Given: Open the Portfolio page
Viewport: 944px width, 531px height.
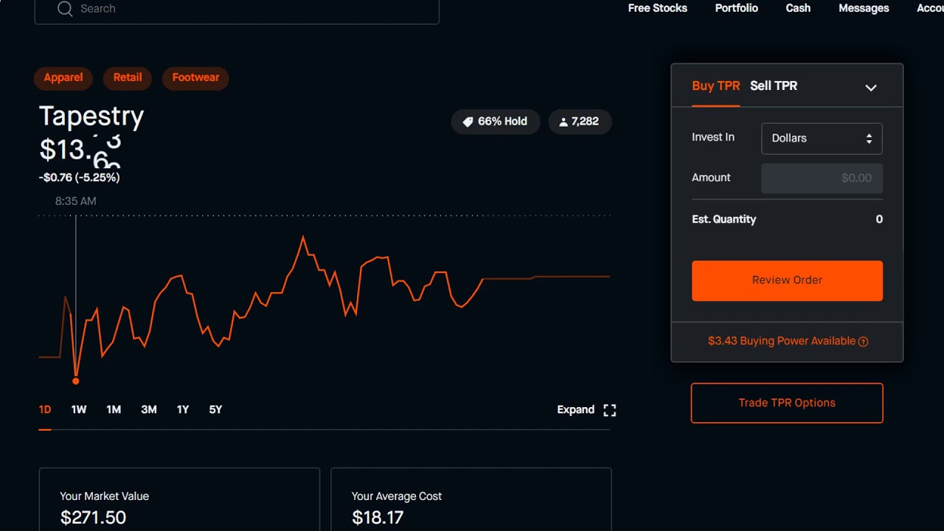Looking at the screenshot, I should [x=736, y=8].
